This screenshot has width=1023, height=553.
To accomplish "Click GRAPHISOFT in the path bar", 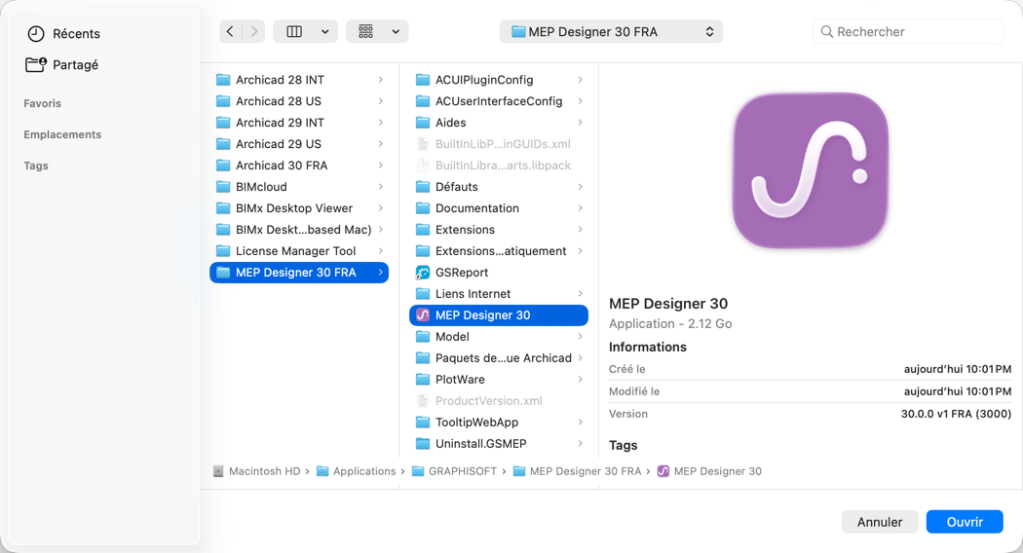I will pyautogui.click(x=455, y=471).
